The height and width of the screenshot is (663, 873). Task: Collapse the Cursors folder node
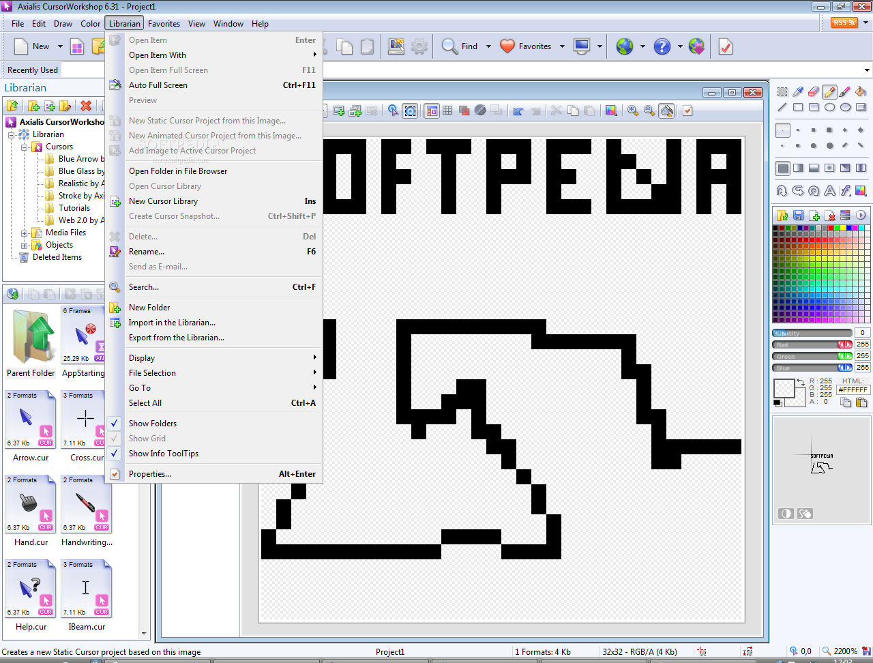(x=25, y=147)
